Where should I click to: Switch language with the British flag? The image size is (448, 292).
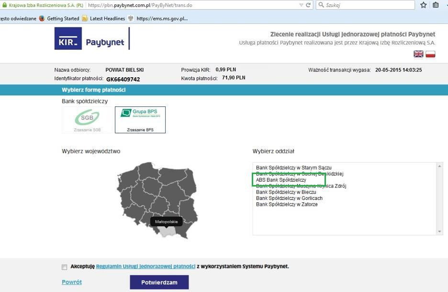[x=419, y=54]
